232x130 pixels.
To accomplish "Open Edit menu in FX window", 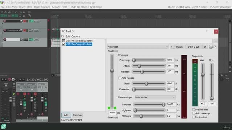I will [68, 36].
